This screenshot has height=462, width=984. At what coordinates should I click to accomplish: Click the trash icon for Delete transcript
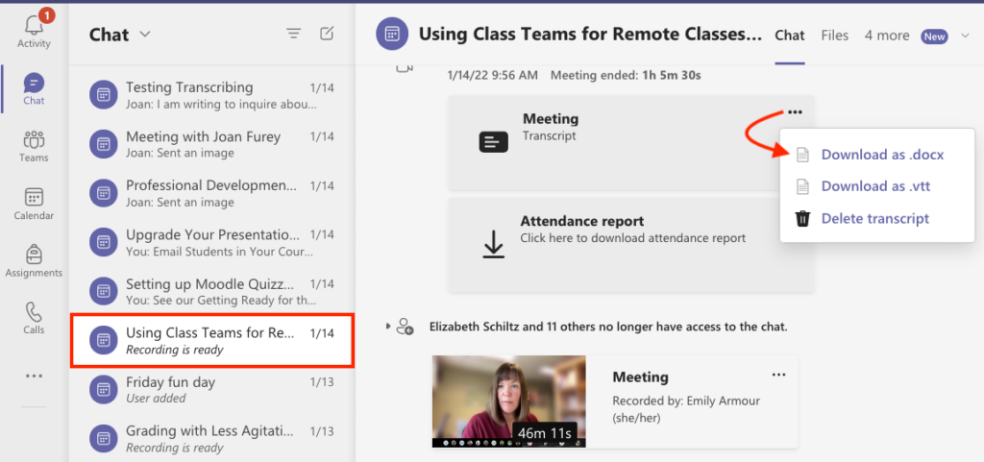[802, 219]
